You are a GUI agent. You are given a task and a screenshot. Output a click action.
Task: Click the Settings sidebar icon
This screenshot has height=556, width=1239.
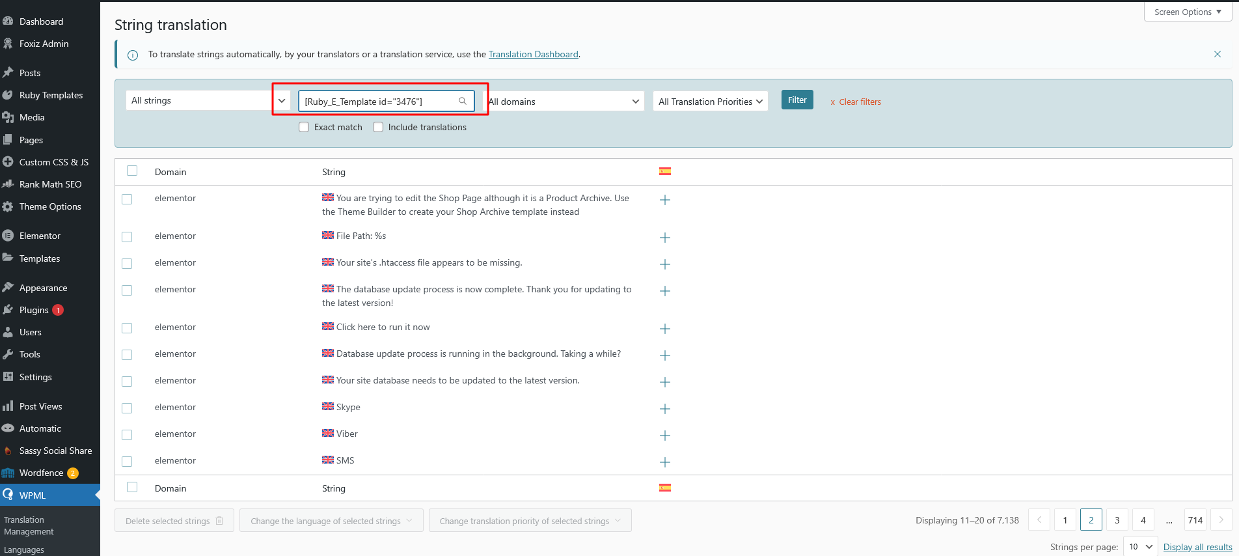[x=8, y=376]
